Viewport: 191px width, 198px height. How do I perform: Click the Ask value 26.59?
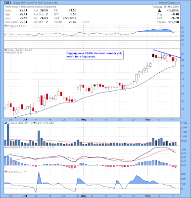[x=44, y=10]
